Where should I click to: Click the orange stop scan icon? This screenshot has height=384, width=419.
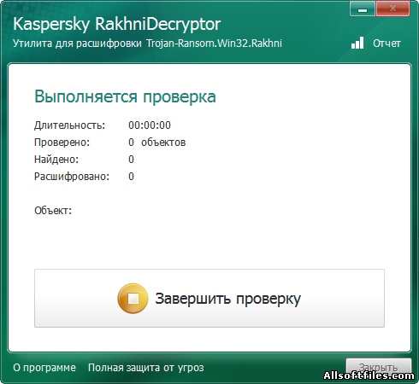(x=133, y=299)
